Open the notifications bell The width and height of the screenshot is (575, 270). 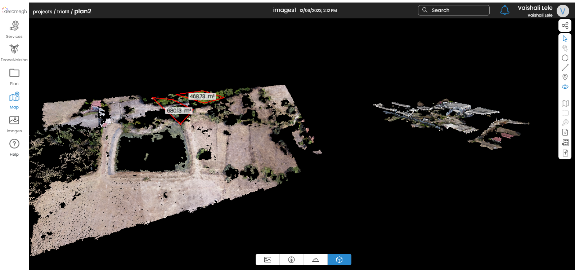tap(505, 10)
